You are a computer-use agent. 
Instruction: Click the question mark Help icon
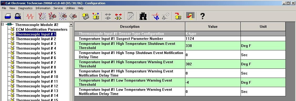coord(202,16)
